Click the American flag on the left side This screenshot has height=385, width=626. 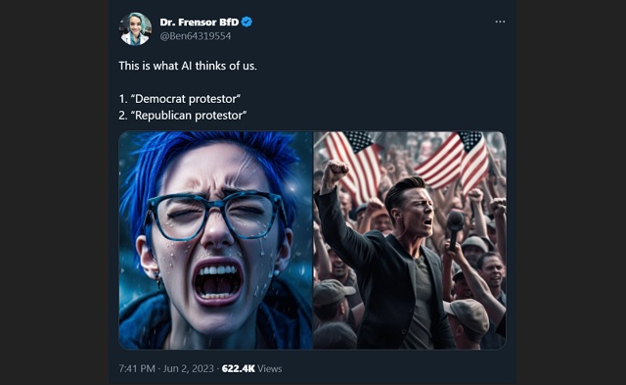(354, 162)
